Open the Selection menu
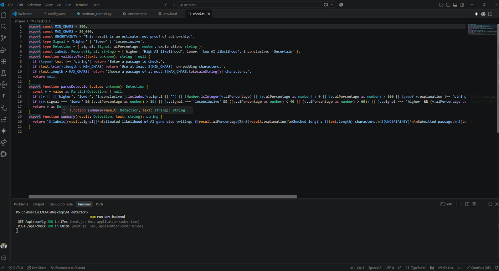The image size is (499, 271). [34, 5]
